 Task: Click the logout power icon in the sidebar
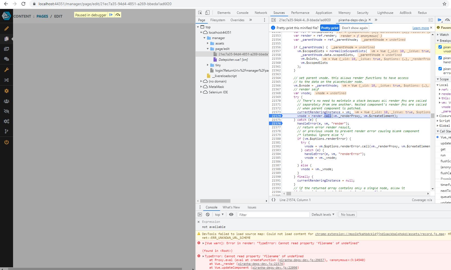(7, 142)
